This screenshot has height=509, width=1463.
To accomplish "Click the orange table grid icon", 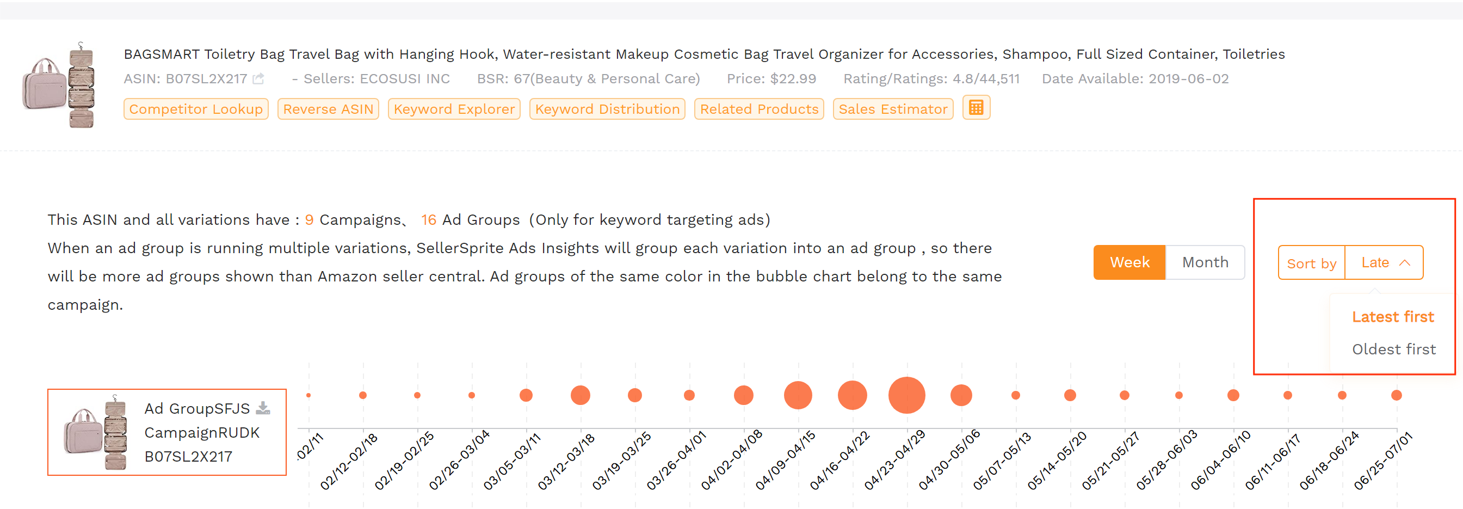I will coord(976,108).
